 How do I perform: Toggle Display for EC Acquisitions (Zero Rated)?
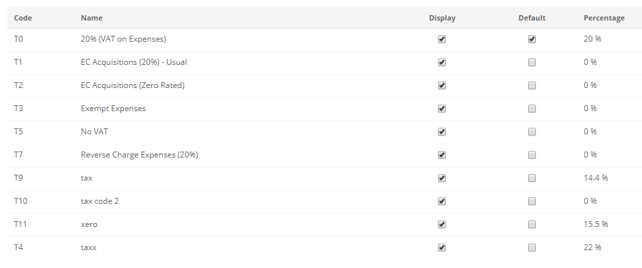442,85
